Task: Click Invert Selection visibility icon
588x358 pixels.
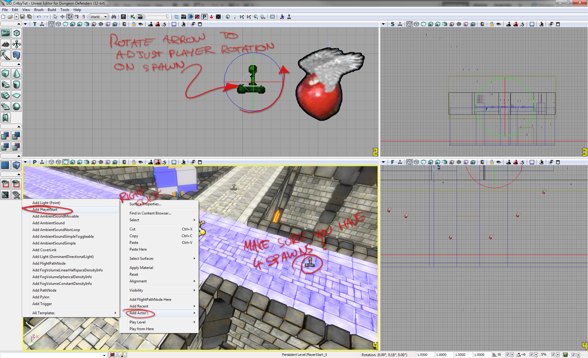Action: click(6, 195)
